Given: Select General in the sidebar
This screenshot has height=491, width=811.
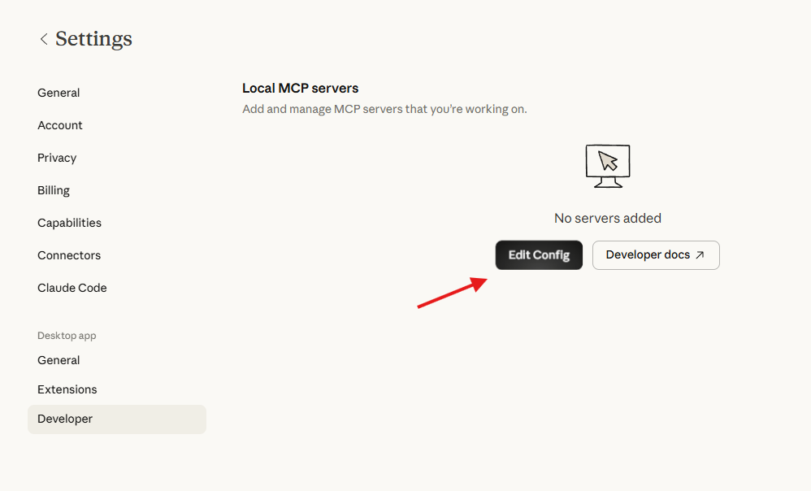Looking at the screenshot, I should coord(59,93).
